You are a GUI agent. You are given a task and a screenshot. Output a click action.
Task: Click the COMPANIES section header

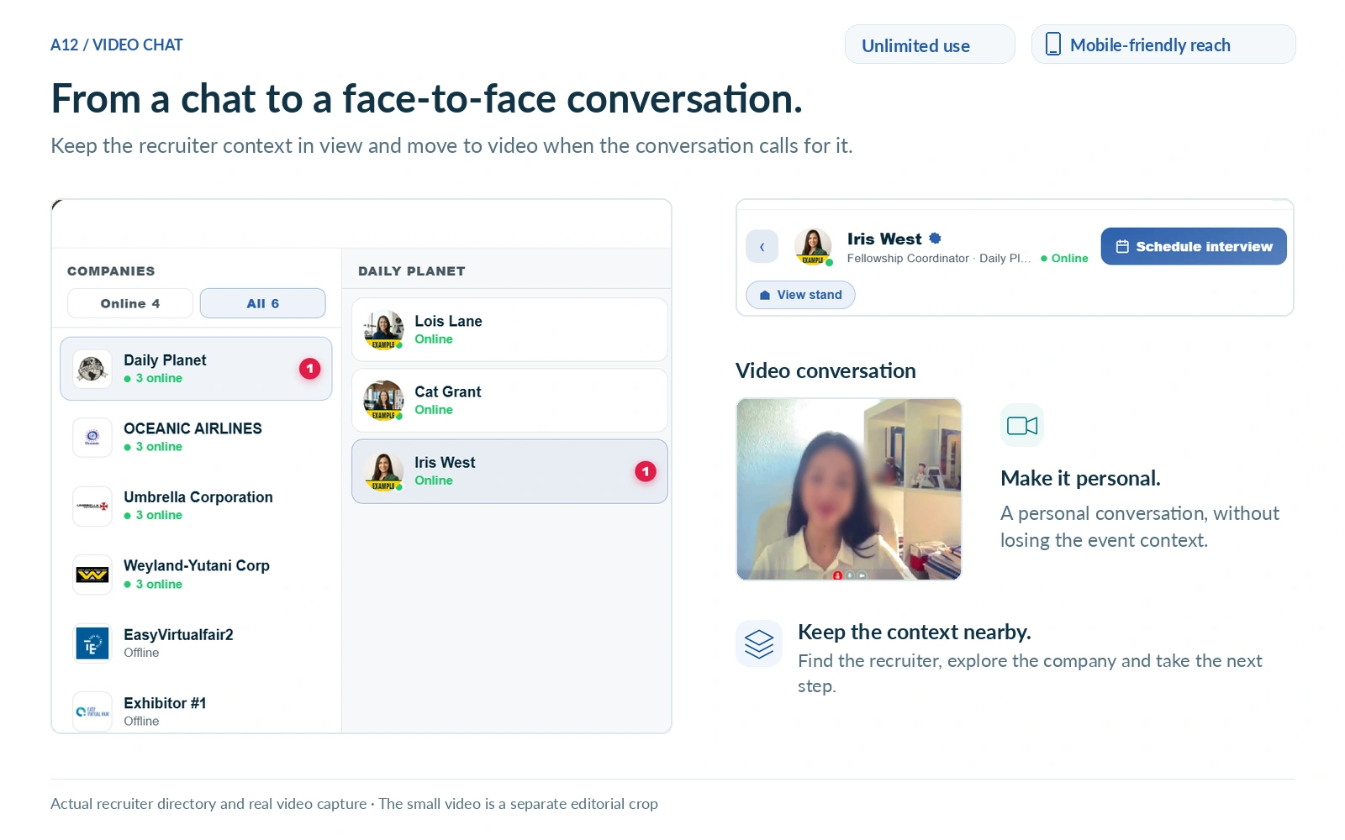click(111, 271)
